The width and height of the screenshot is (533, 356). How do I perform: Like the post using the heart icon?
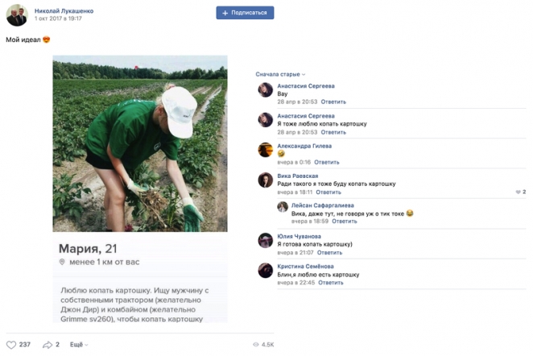pos(11,345)
